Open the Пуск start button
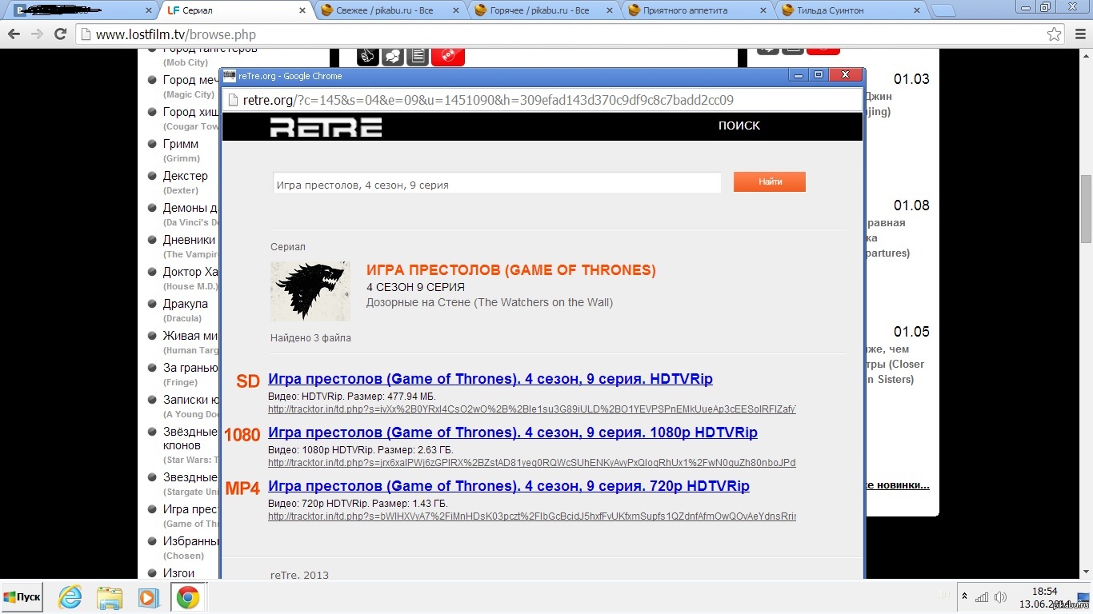Screen dimensions: 1093x614 click(22, 597)
